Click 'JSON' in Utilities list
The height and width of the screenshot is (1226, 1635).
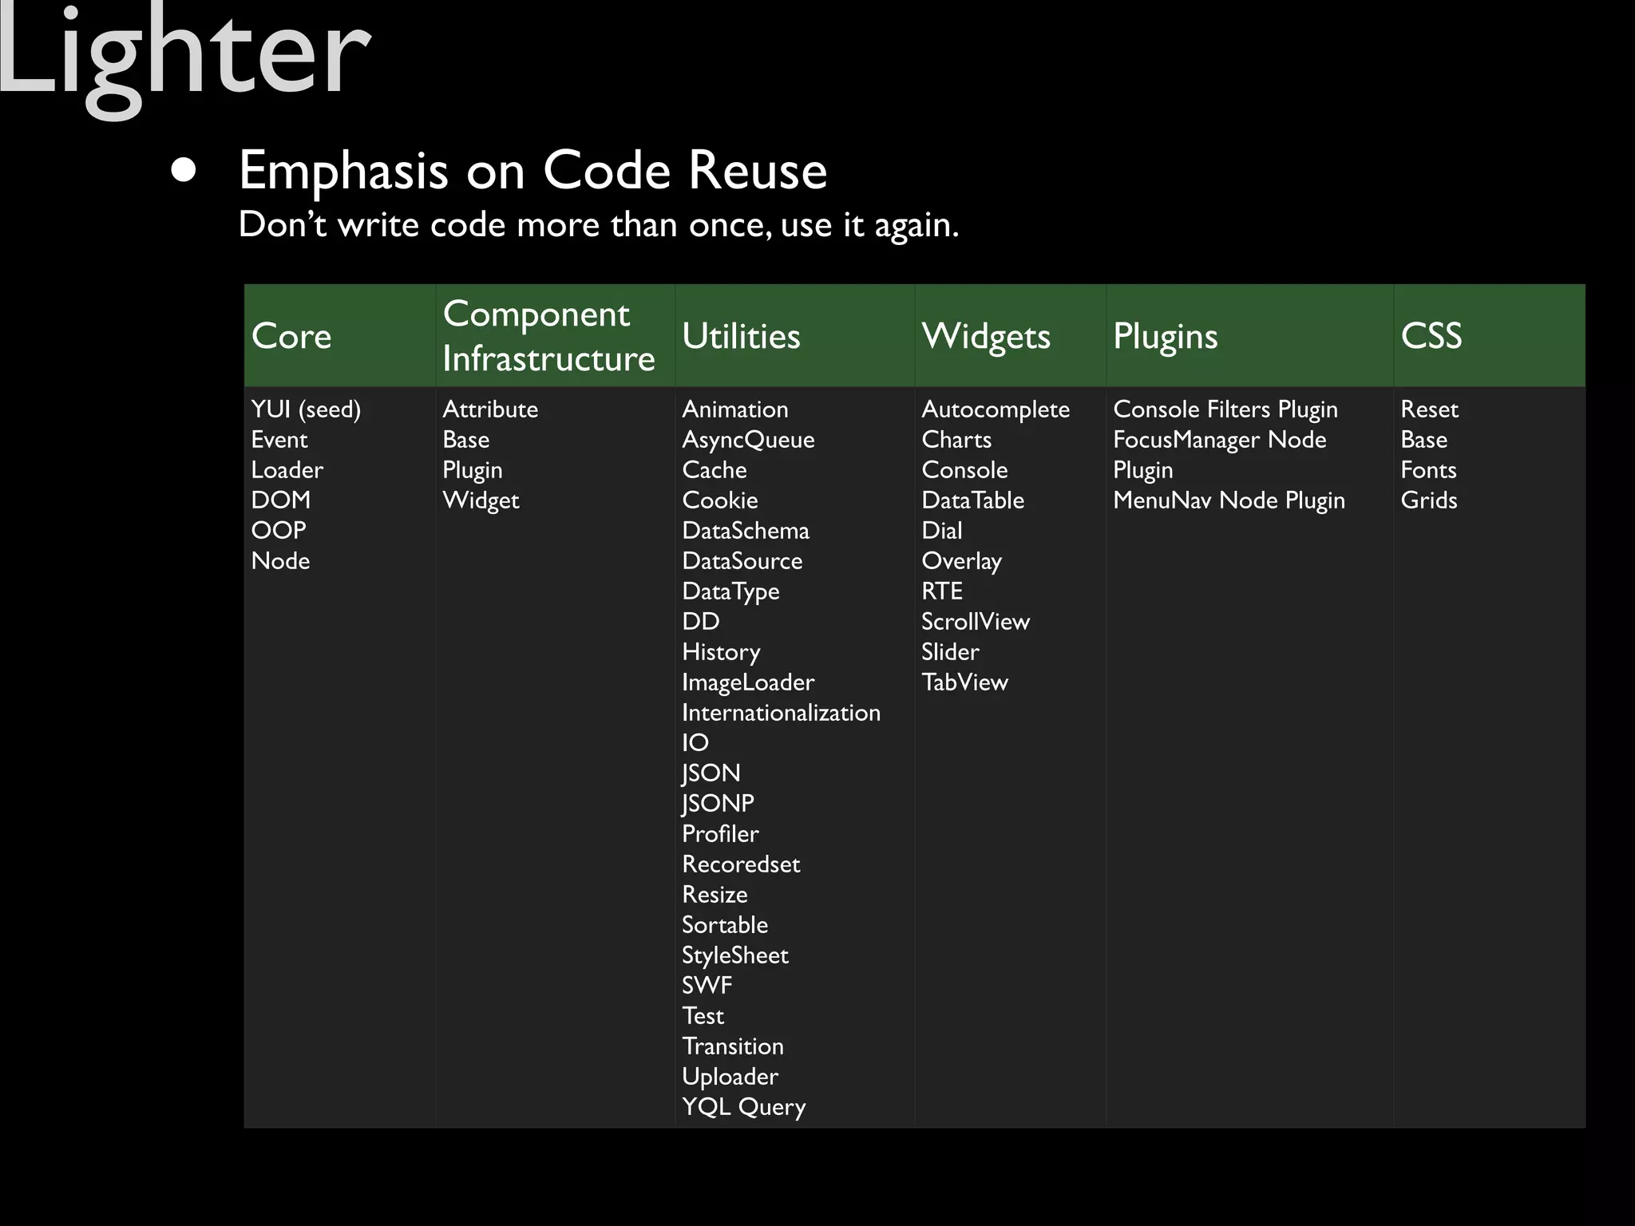click(711, 774)
